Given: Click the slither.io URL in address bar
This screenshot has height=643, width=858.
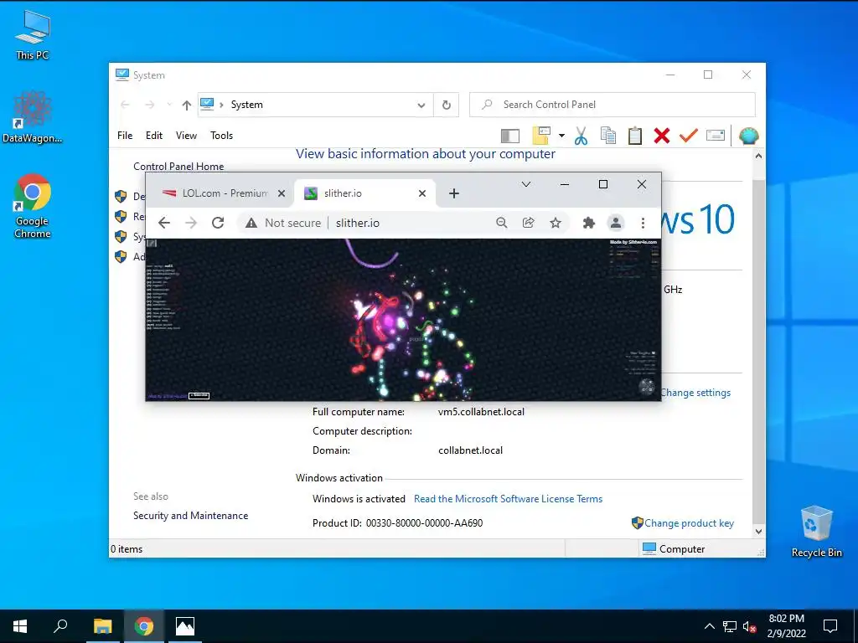Looking at the screenshot, I should point(357,223).
